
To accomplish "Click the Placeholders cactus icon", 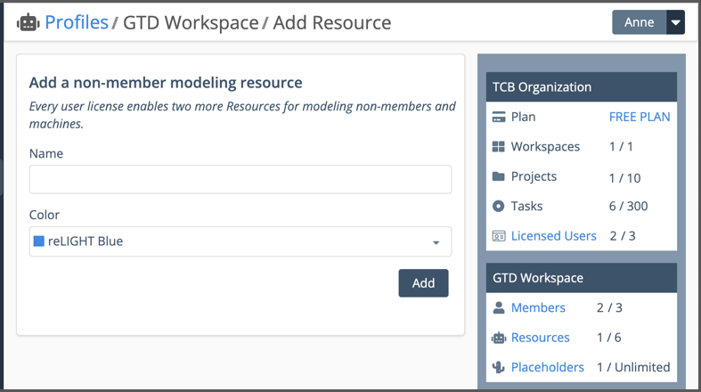I will [499, 367].
